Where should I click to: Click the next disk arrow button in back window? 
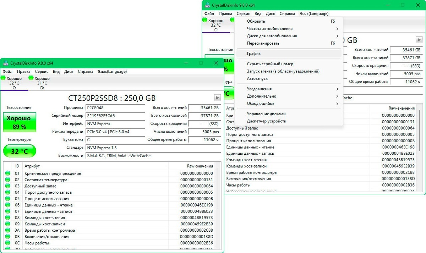[x=419, y=40]
